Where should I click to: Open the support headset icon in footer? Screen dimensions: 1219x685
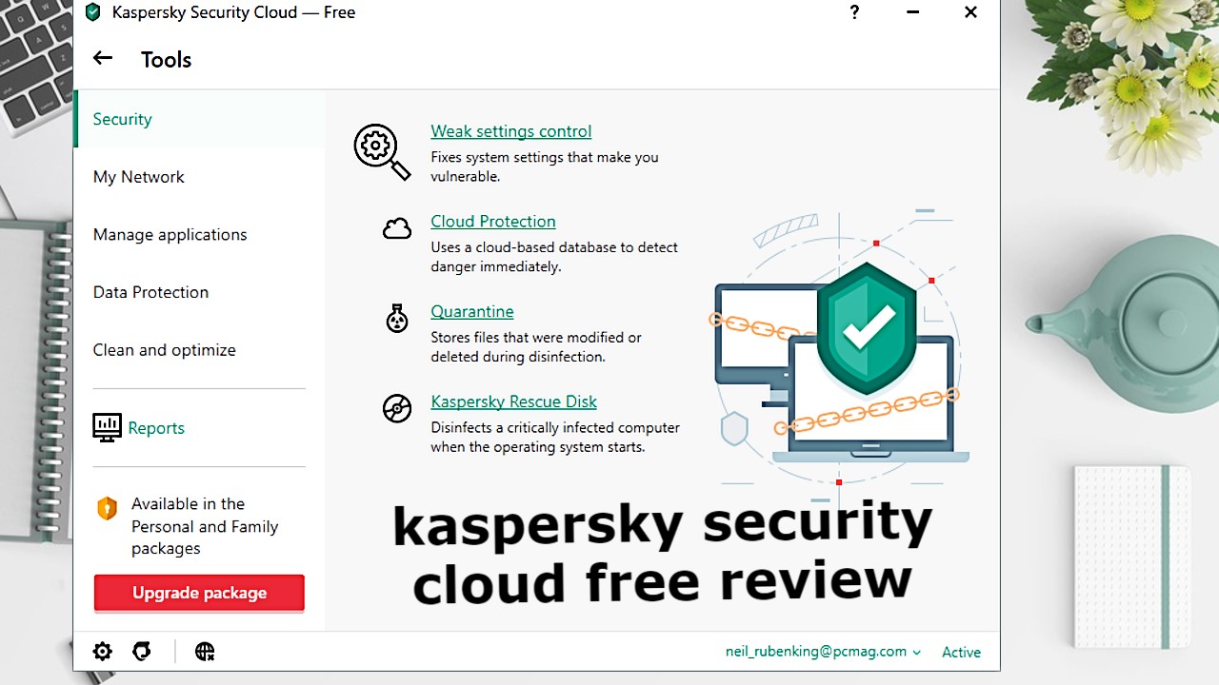tap(142, 652)
